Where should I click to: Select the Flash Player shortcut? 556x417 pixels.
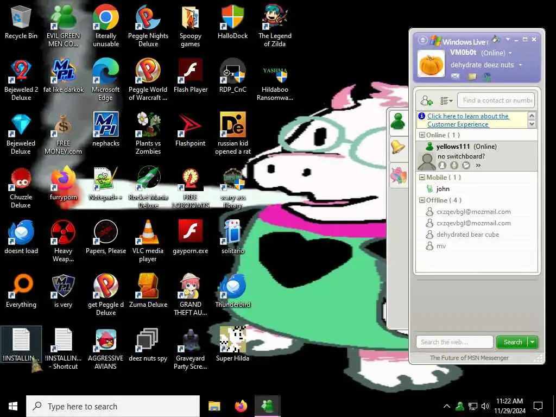191,76
